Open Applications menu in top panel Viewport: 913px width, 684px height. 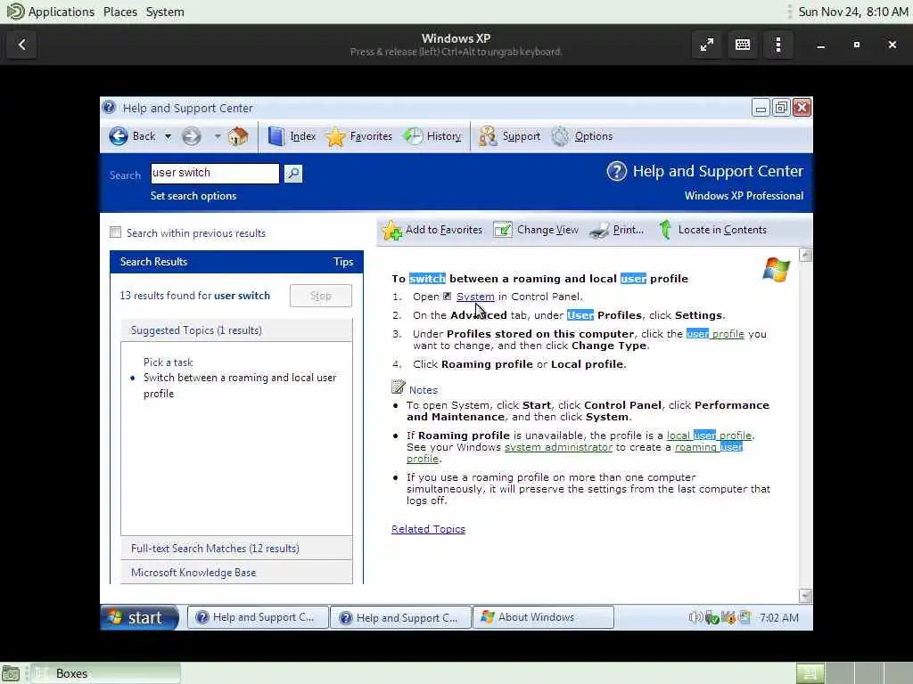[62, 12]
